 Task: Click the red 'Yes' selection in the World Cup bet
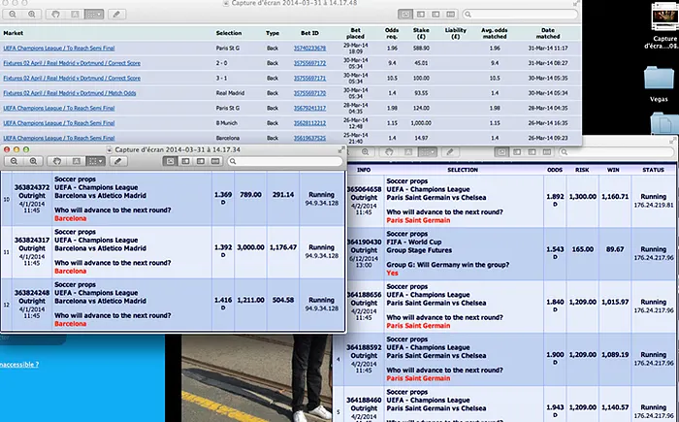tap(392, 273)
